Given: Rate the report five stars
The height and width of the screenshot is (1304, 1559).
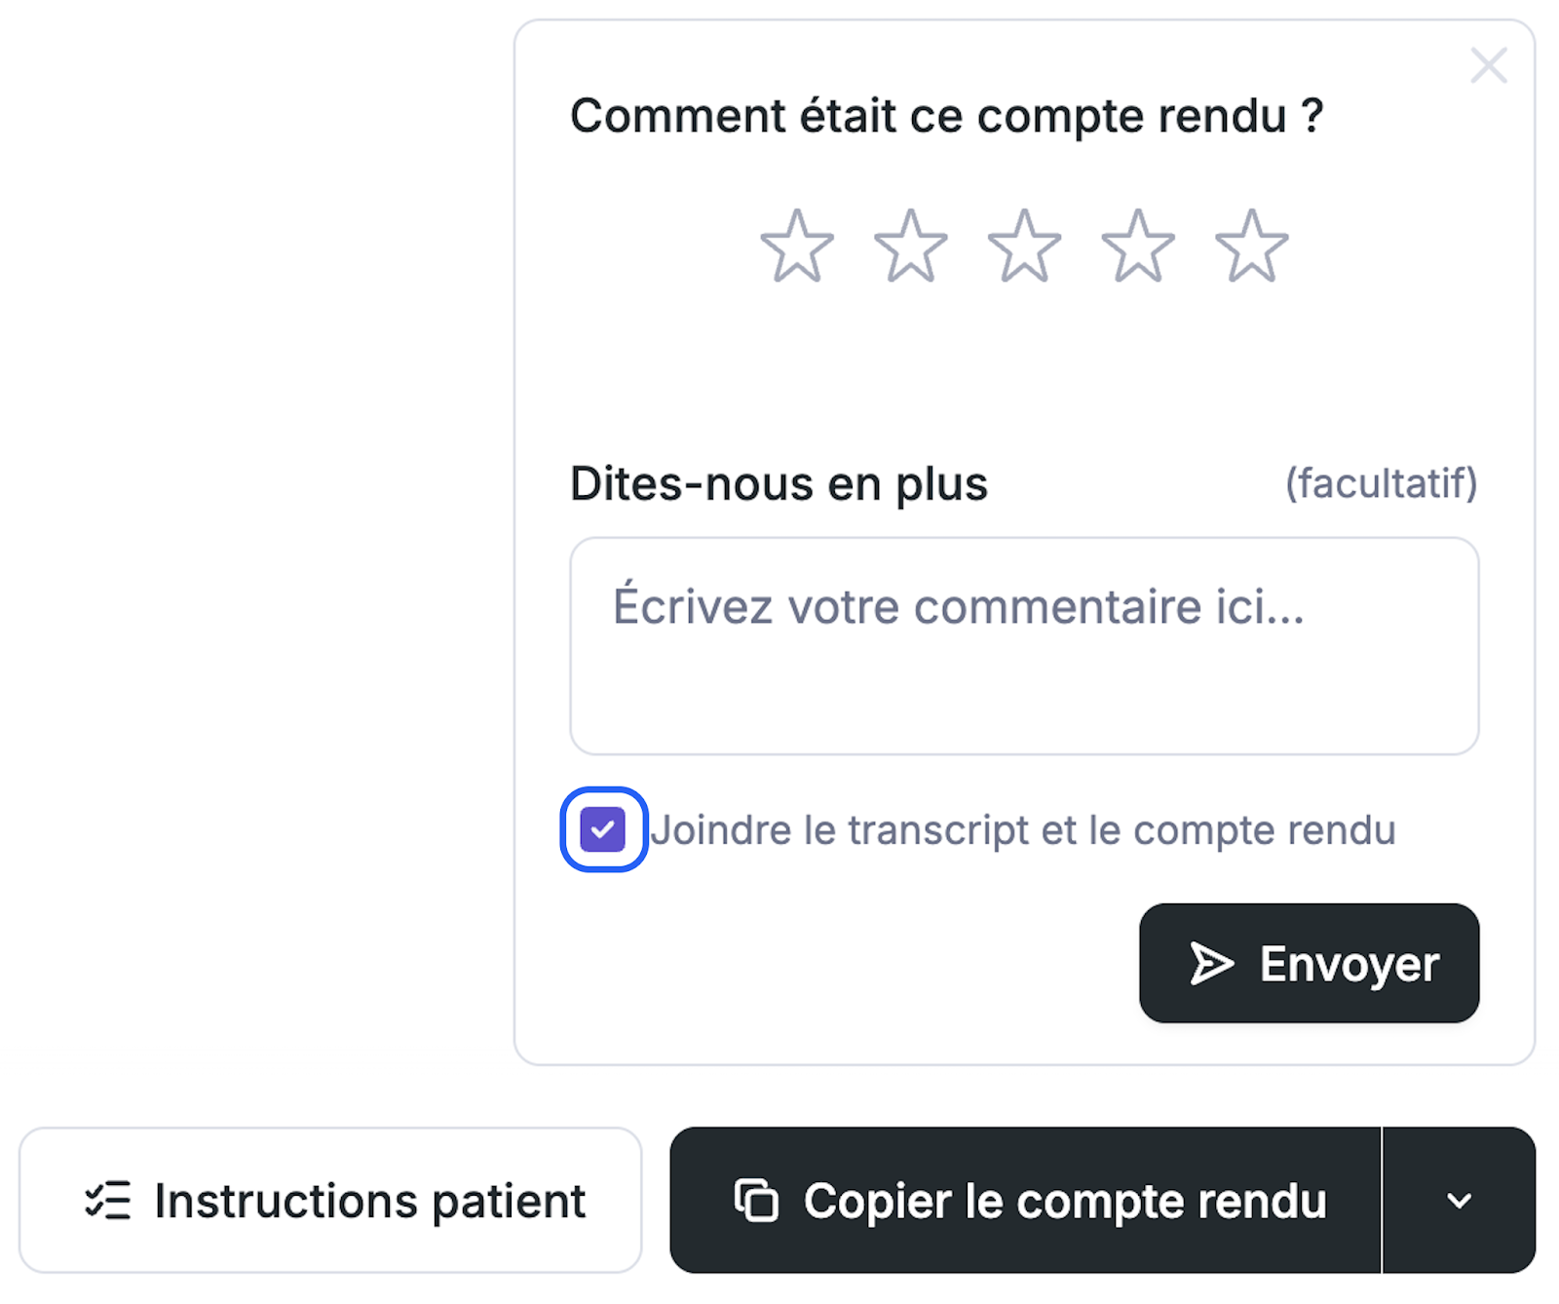Looking at the screenshot, I should (x=1252, y=247).
